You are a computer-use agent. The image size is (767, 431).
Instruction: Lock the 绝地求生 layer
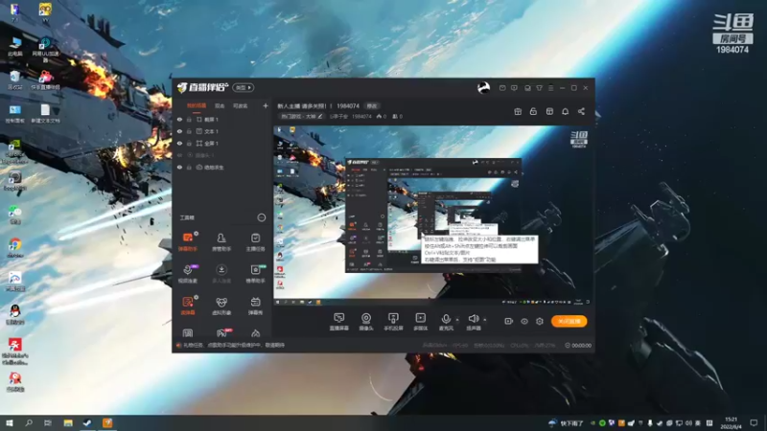pos(189,167)
